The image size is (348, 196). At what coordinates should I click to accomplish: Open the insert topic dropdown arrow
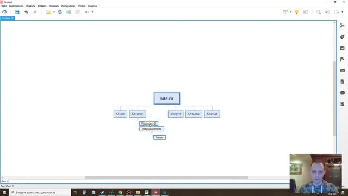[x=54, y=12]
